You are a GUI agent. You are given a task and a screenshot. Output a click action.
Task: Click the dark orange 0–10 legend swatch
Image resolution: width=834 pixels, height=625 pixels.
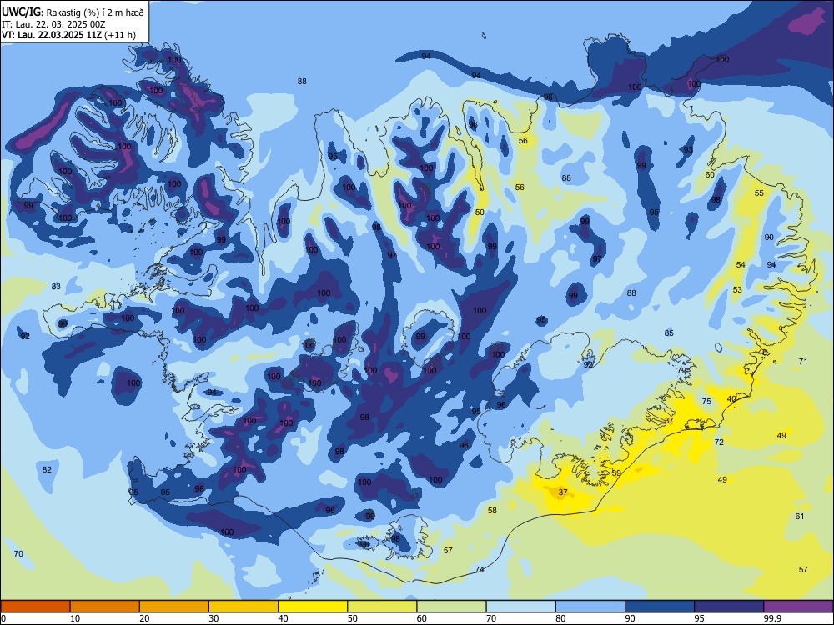35,607
